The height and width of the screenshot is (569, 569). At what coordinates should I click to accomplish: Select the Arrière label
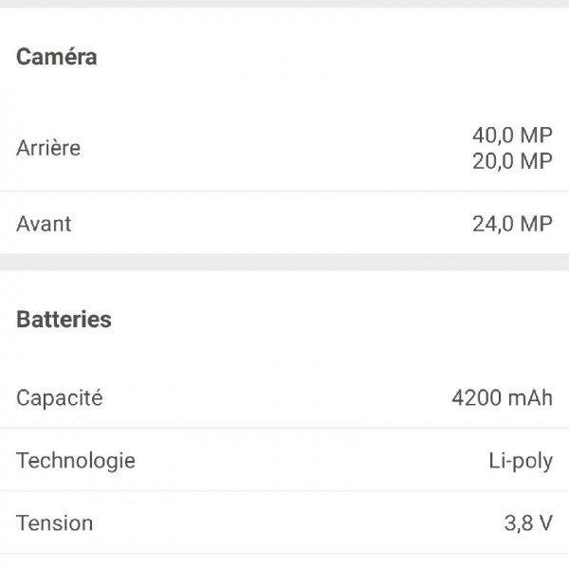(48, 148)
